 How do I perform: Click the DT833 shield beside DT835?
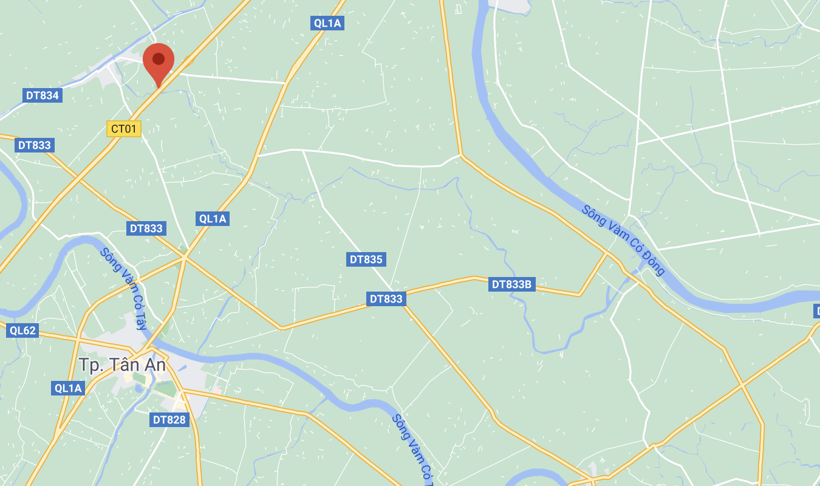click(x=386, y=299)
